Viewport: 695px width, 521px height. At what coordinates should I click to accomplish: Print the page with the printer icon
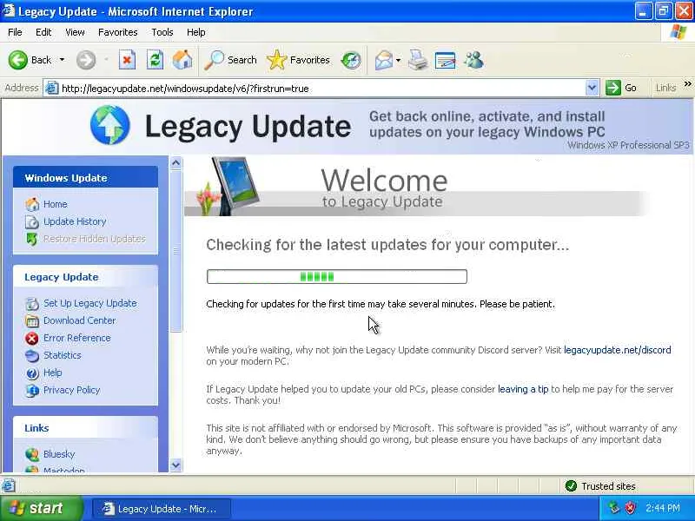[x=418, y=60]
